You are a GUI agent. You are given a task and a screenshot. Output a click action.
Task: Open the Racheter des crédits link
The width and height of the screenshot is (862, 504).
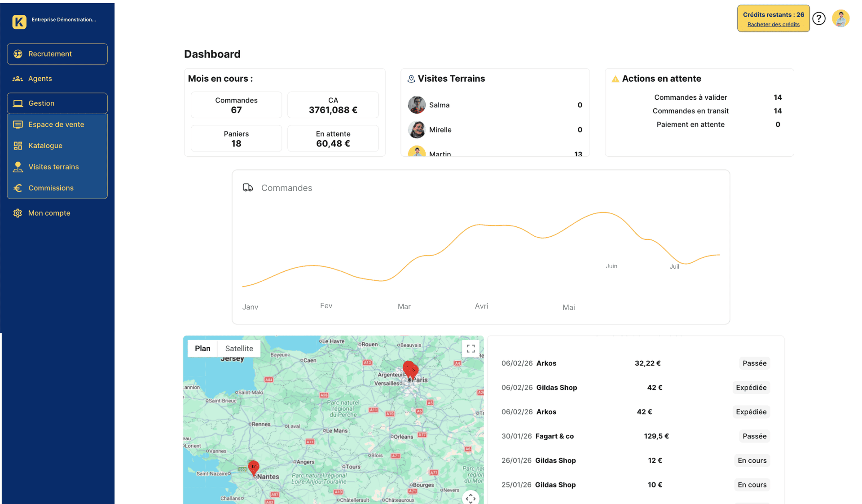773,24
